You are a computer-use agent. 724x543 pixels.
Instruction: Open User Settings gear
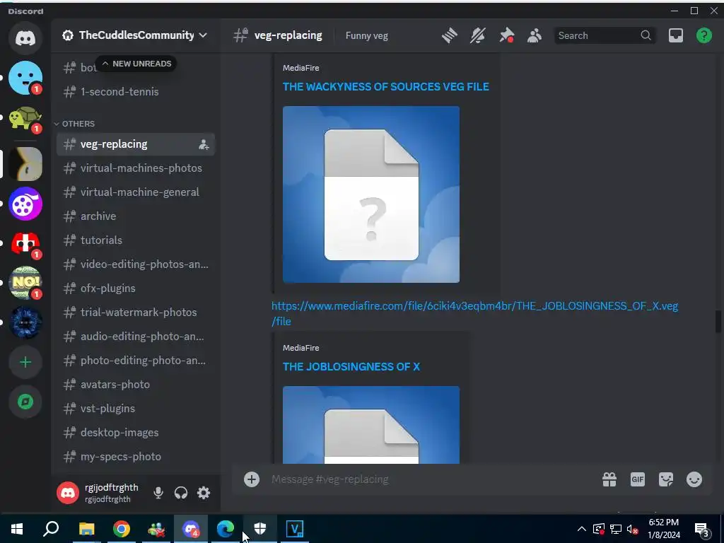coord(204,493)
